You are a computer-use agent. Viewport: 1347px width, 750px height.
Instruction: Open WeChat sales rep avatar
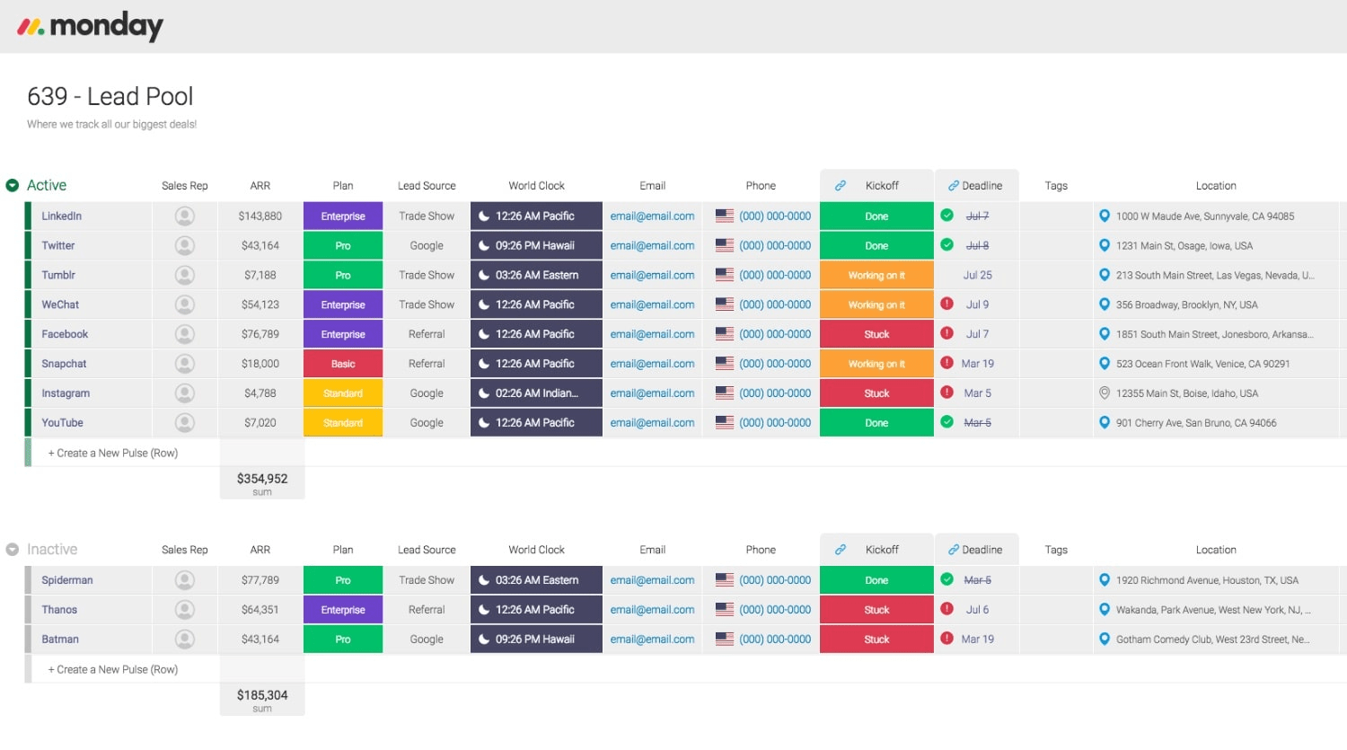185,304
